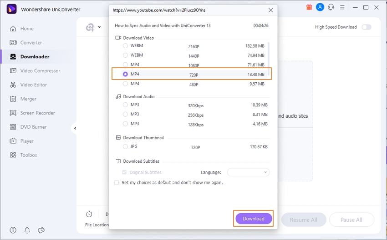Close the download options dialog
Image resolution: width=387 pixels, height=240 pixels.
pos(271,10)
